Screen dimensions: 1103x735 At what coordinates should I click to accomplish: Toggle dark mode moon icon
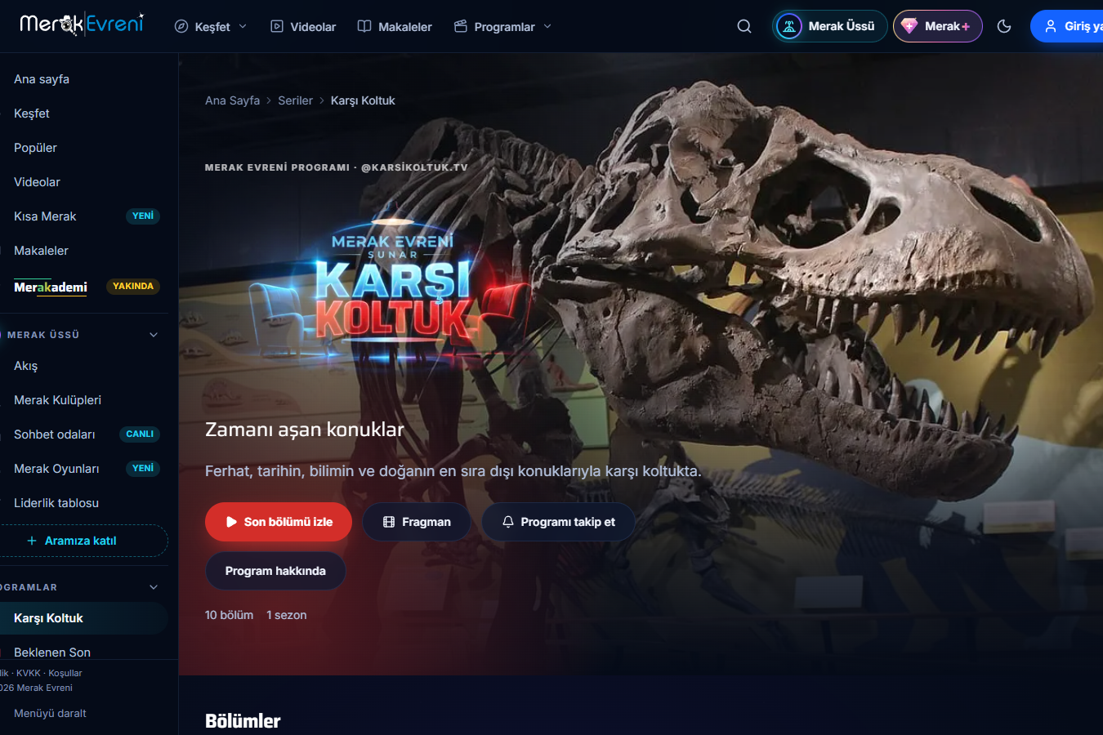[x=1004, y=26]
